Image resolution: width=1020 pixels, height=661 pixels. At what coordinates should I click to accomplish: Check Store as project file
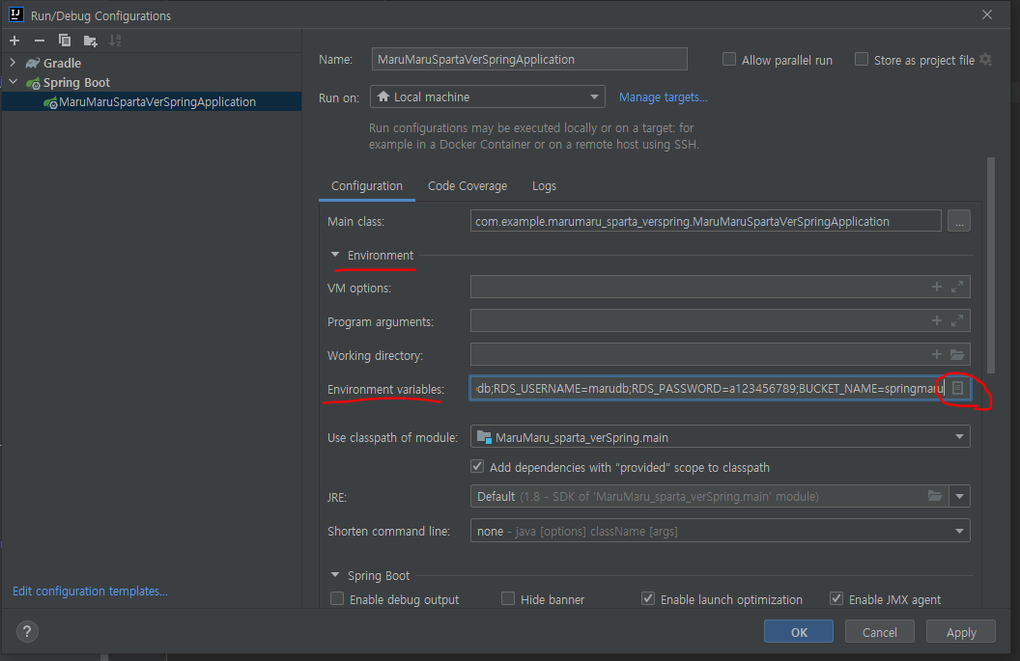[x=862, y=59]
